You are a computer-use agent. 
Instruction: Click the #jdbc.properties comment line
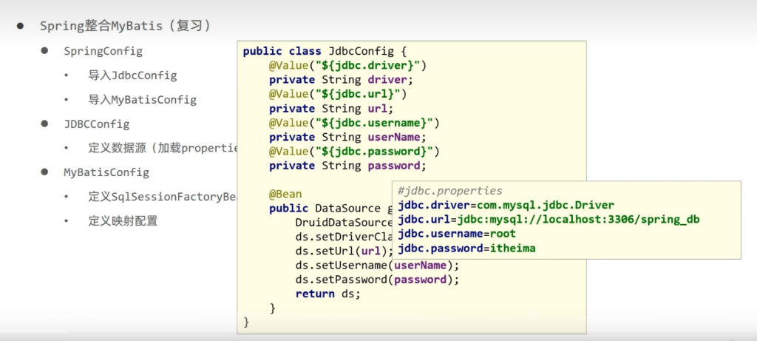(x=449, y=191)
